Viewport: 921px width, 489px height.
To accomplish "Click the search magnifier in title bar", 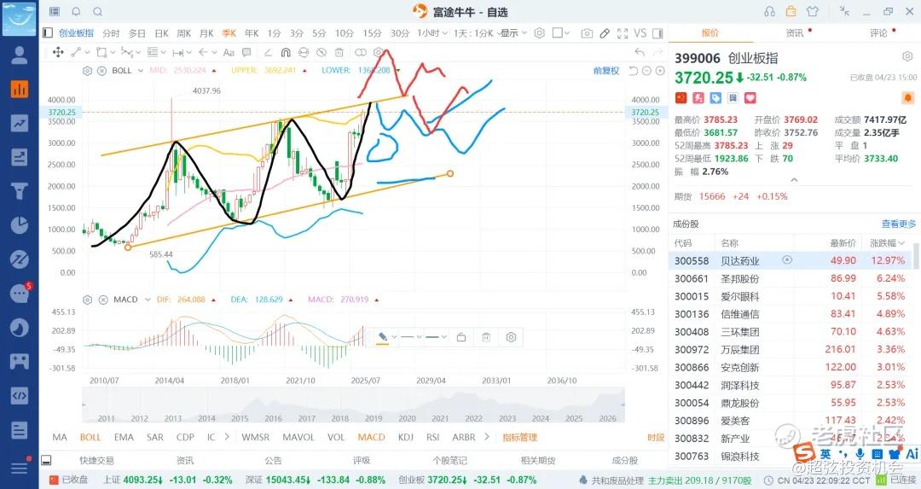I will (98, 11).
